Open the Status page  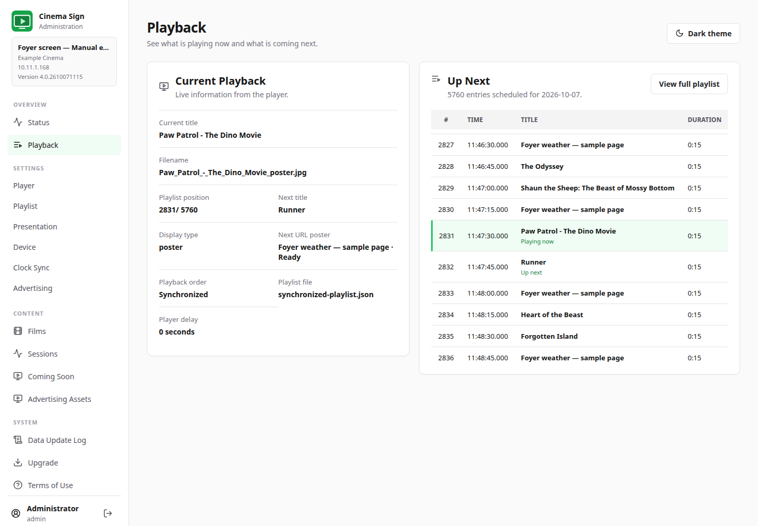(x=64, y=122)
